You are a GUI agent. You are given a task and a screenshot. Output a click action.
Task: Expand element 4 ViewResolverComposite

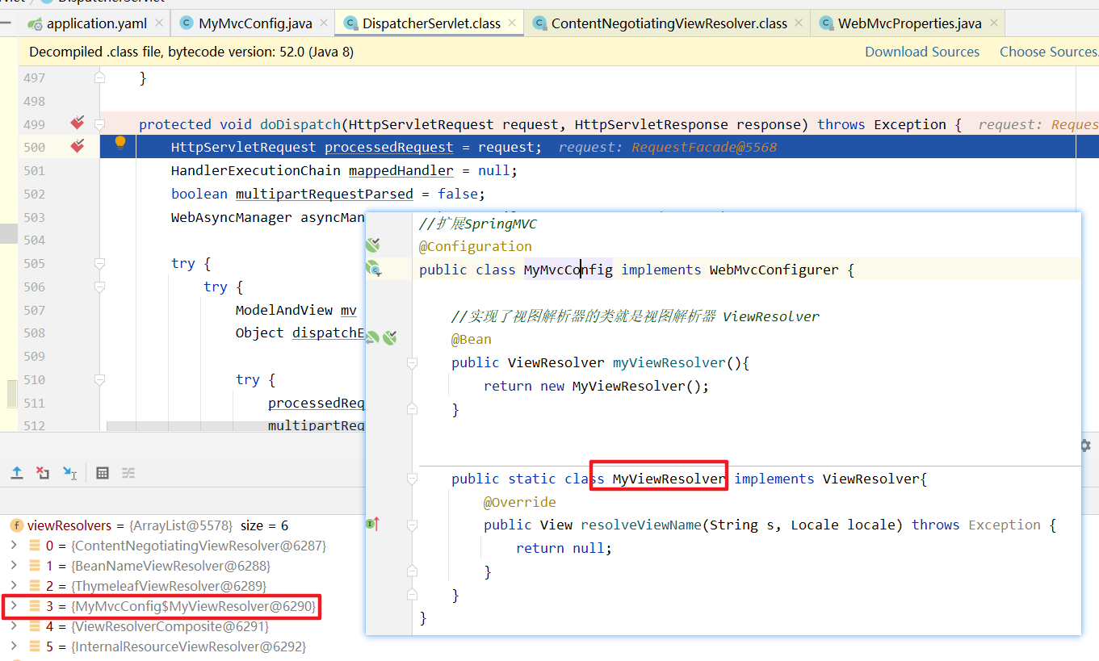pos(13,625)
